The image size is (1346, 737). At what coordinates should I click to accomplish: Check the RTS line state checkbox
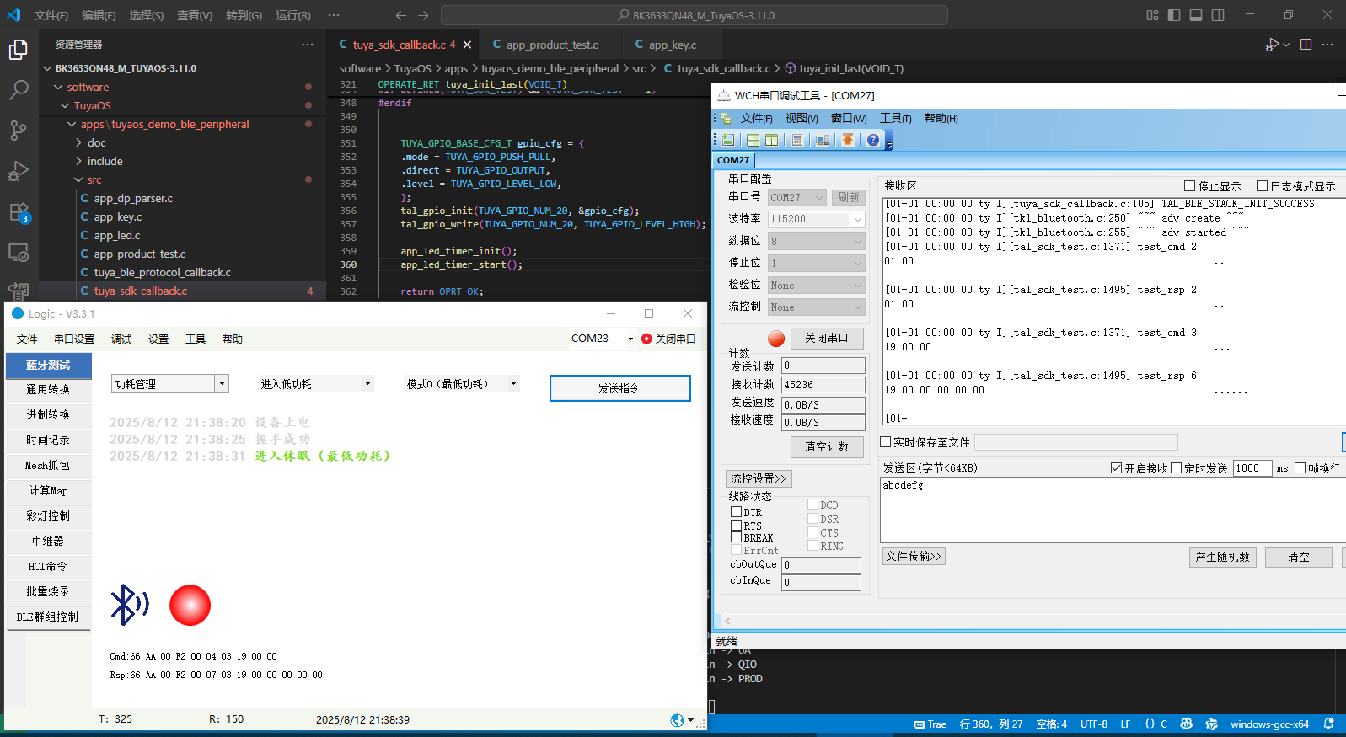pos(736,525)
